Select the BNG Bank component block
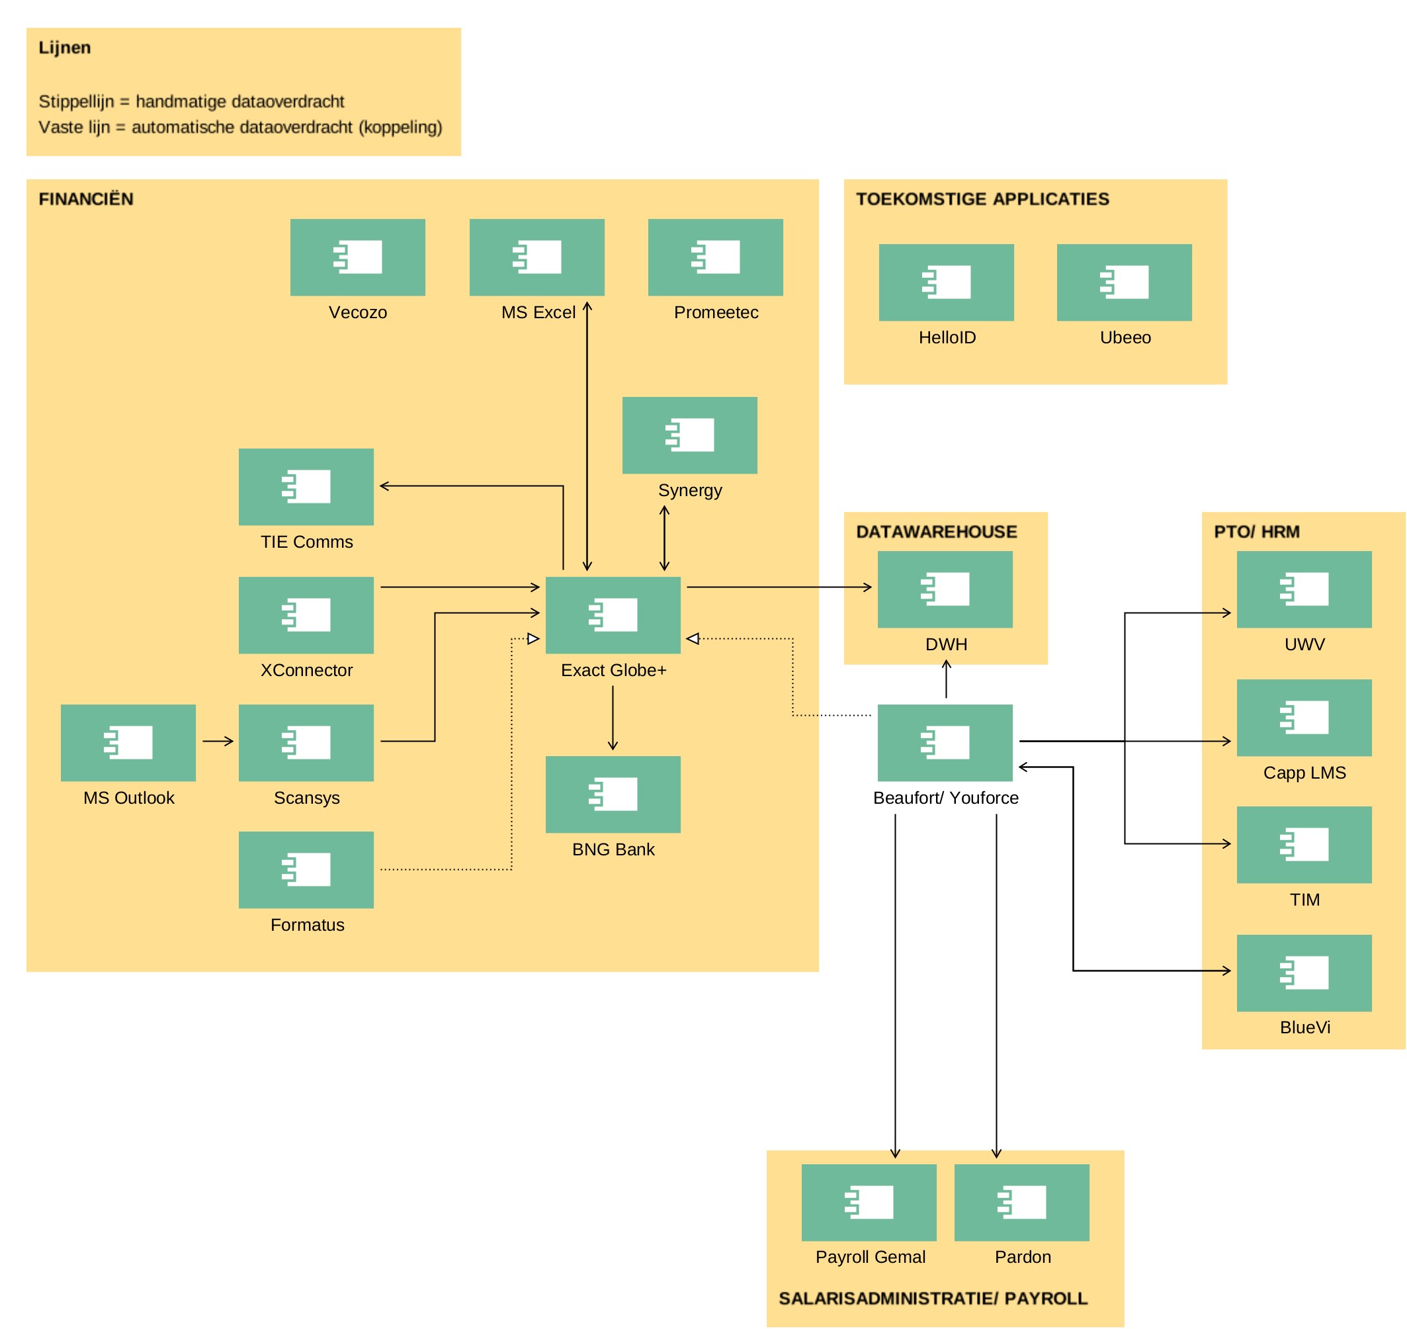1407x1329 pixels. point(613,795)
